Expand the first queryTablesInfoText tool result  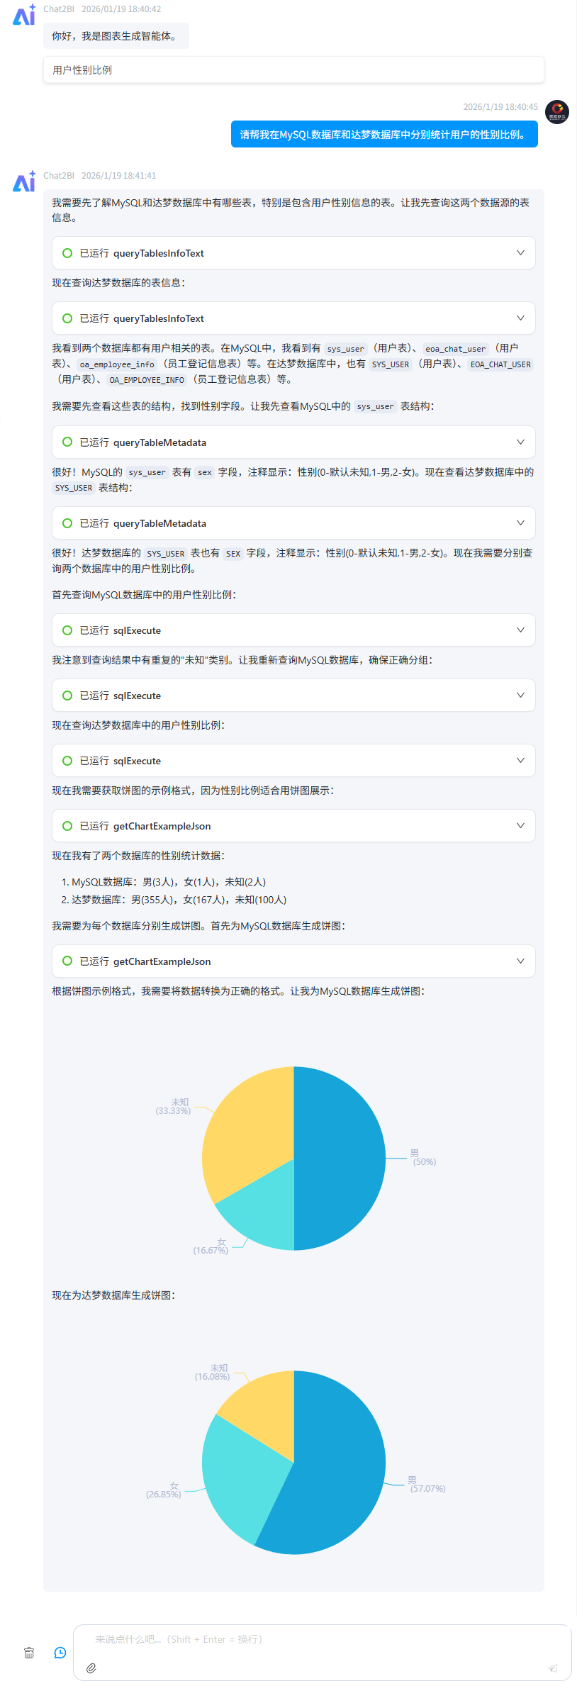pos(520,253)
